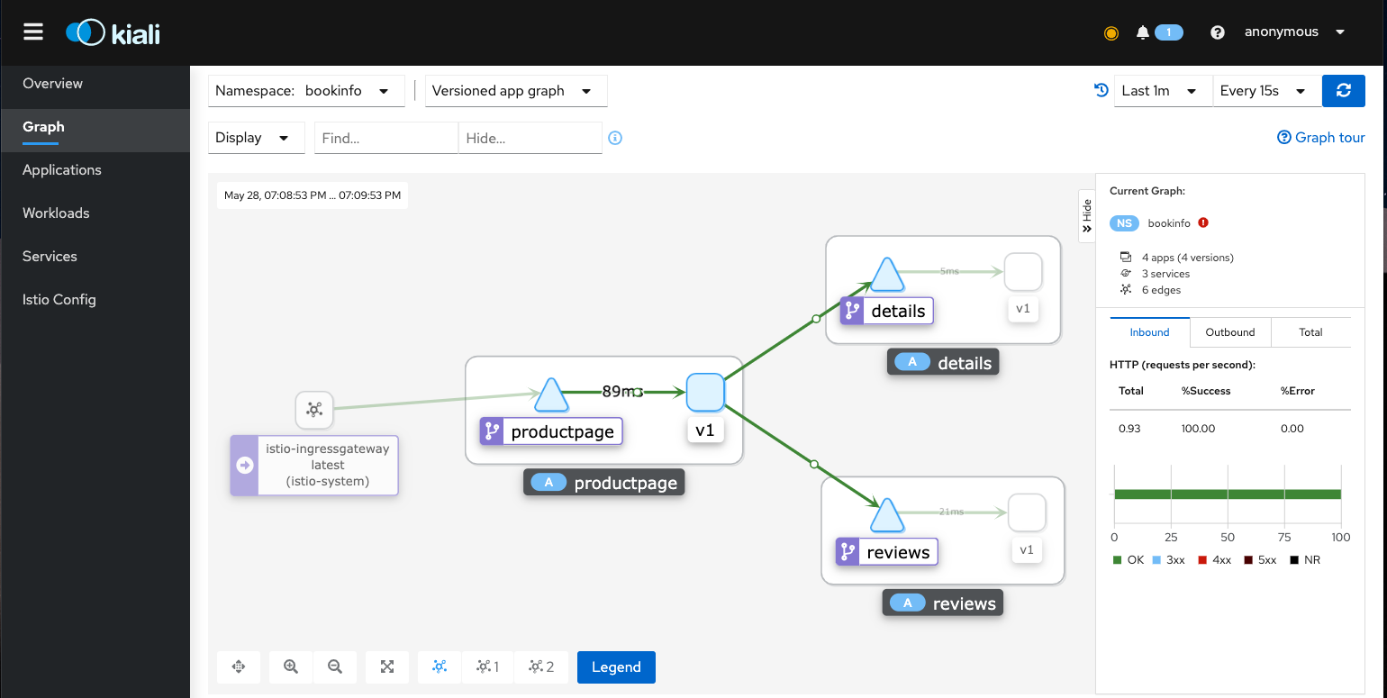The height and width of the screenshot is (698, 1387).
Task: Collapse the side panel with Hide
Action: tap(1087, 216)
